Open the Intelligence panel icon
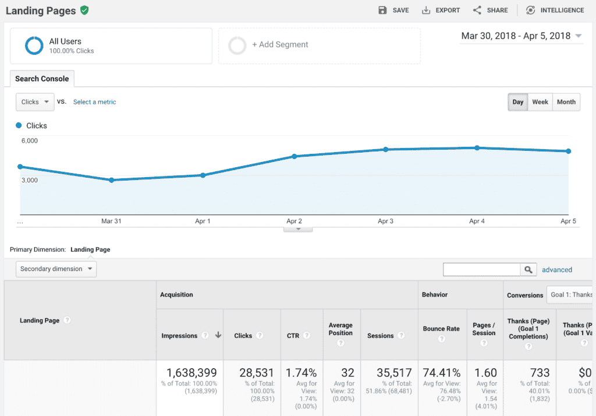The image size is (596, 416). click(x=530, y=10)
